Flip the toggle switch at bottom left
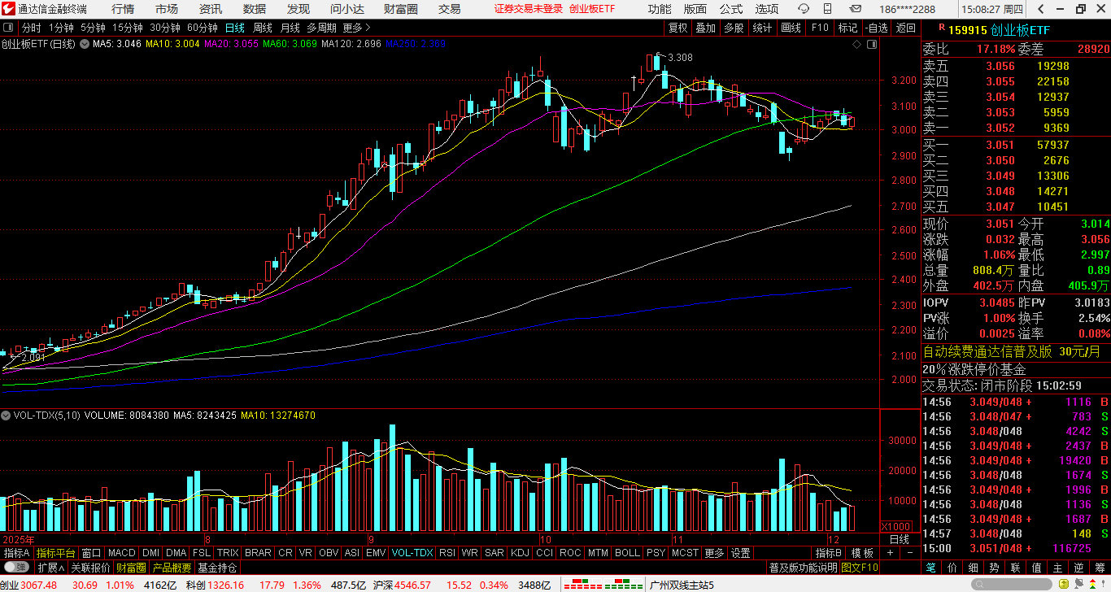Image resolution: width=1111 pixels, height=592 pixels. point(15,568)
